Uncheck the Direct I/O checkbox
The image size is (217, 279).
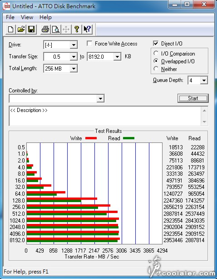click(156, 43)
